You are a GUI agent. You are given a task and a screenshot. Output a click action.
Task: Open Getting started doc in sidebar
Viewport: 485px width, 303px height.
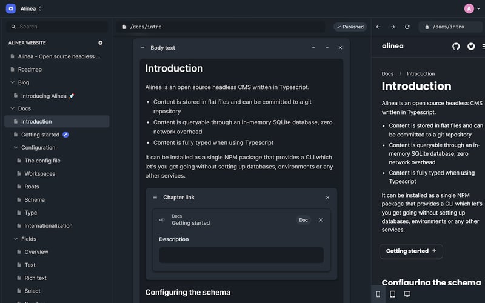tap(40, 135)
